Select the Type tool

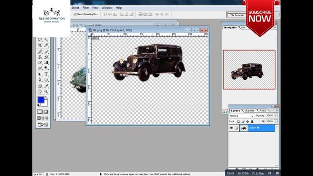pyautogui.click(x=46, y=74)
